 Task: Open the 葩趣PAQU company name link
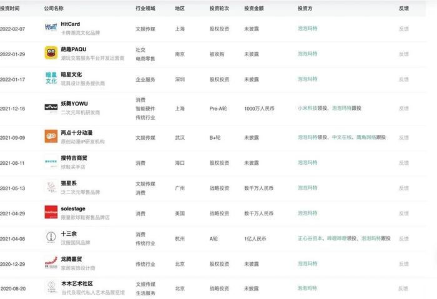pyautogui.click(x=74, y=49)
